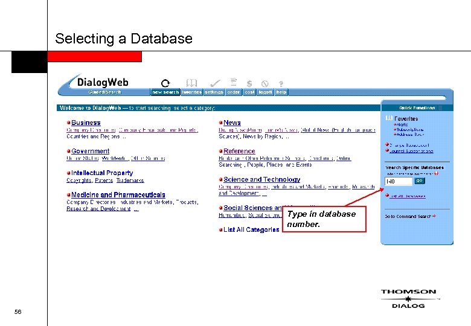This screenshot has height=326, width=471.
Task: Click the red bullet beside News
Action: coord(221,123)
